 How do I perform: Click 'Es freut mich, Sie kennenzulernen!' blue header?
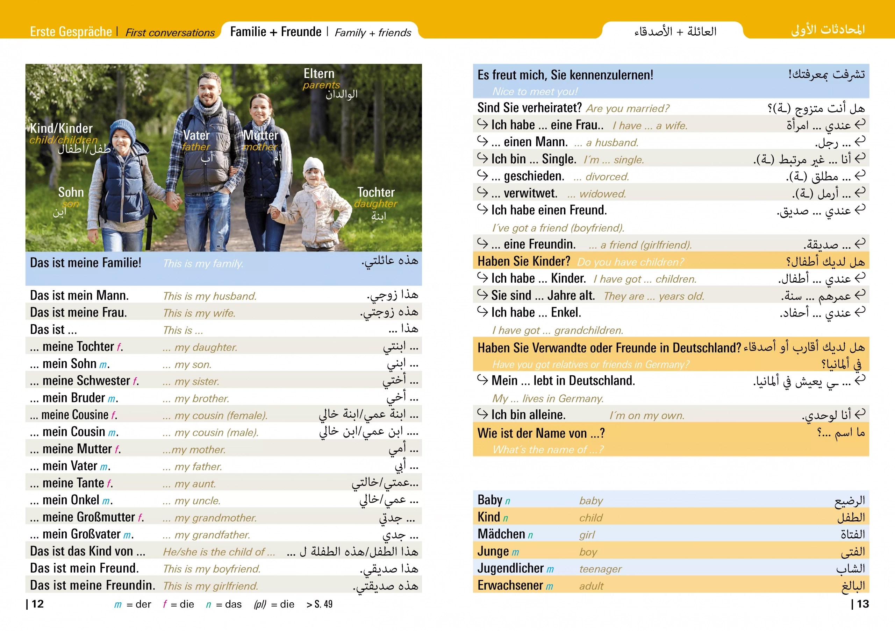point(565,75)
